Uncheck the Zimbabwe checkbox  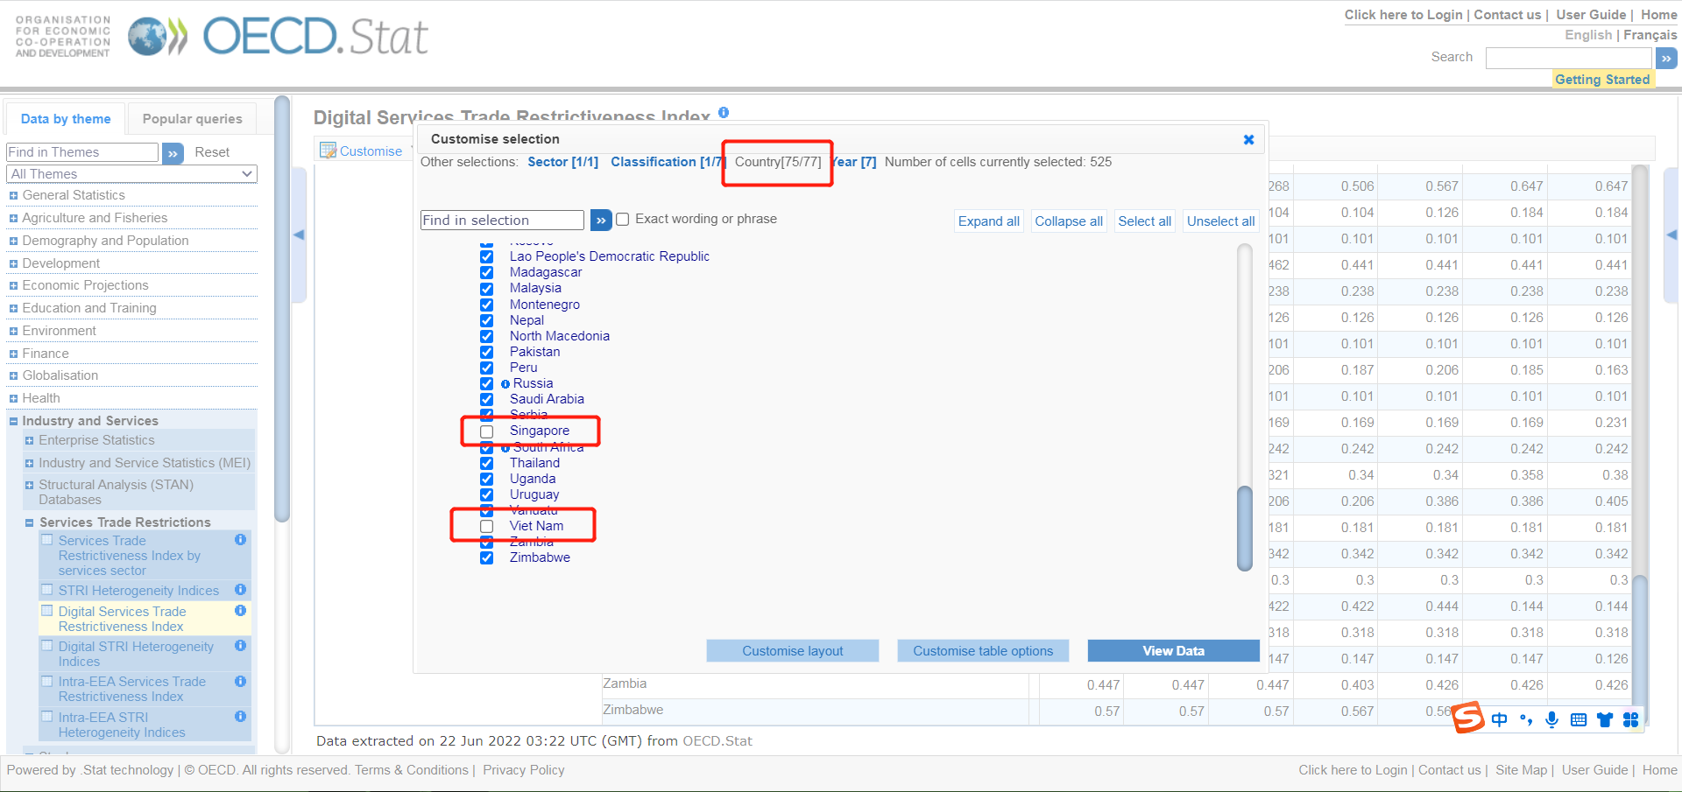(487, 558)
